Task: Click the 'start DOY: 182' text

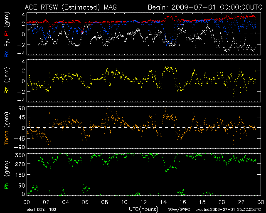Action: click(42, 210)
